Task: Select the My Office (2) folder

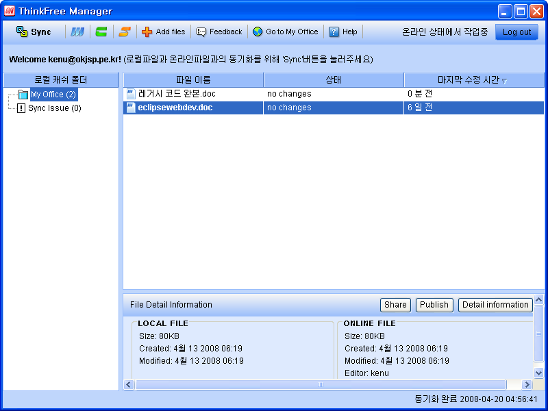Action: (53, 95)
